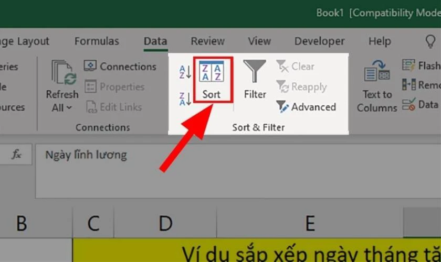The image size is (441, 262).
Task: Open the Text to Columns wizard
Action: coord(377,85)
